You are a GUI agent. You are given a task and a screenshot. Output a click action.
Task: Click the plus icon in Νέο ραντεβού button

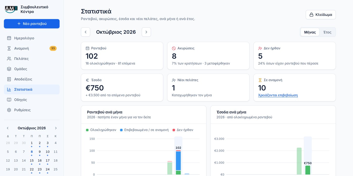click(x=19, y=24)
